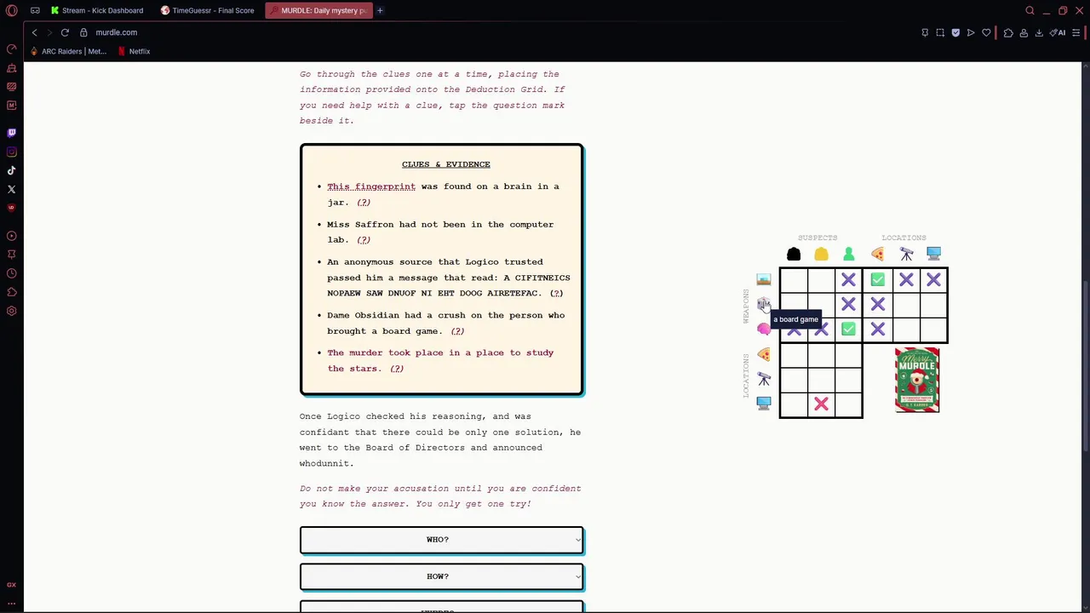1090x613 pixels.
Task: Click the computer icon in left Locations column
Action: pos(764,404)
